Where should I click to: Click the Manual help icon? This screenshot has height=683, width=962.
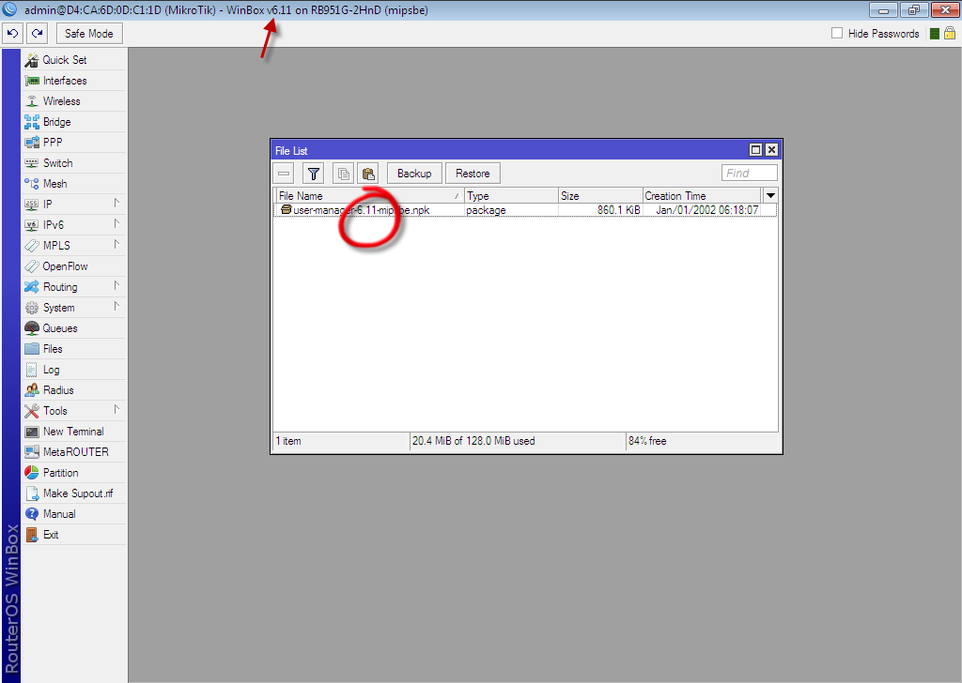31,514
